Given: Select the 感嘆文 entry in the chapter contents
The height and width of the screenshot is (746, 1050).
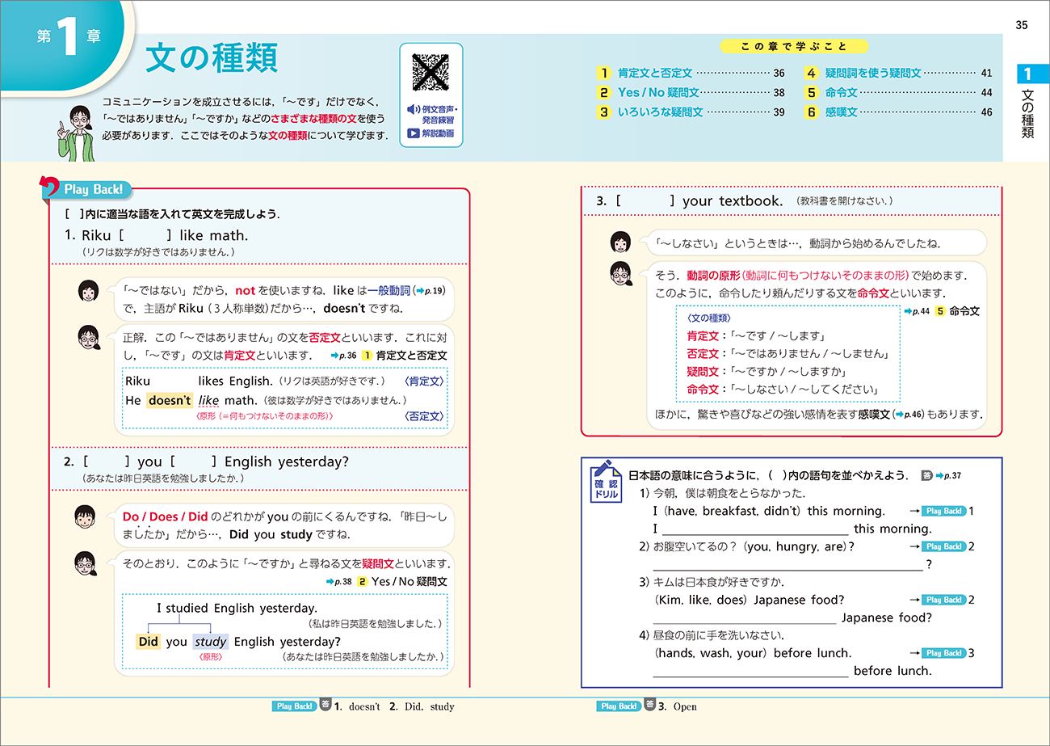Looking at the screenshot, I should 841,112.
